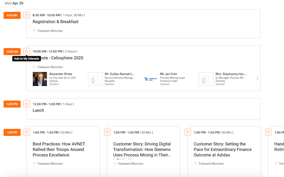Viewport: 284px width, 177px height.
Task: Click location pin icon in Adidas card
Action: [x=195, y=163]
